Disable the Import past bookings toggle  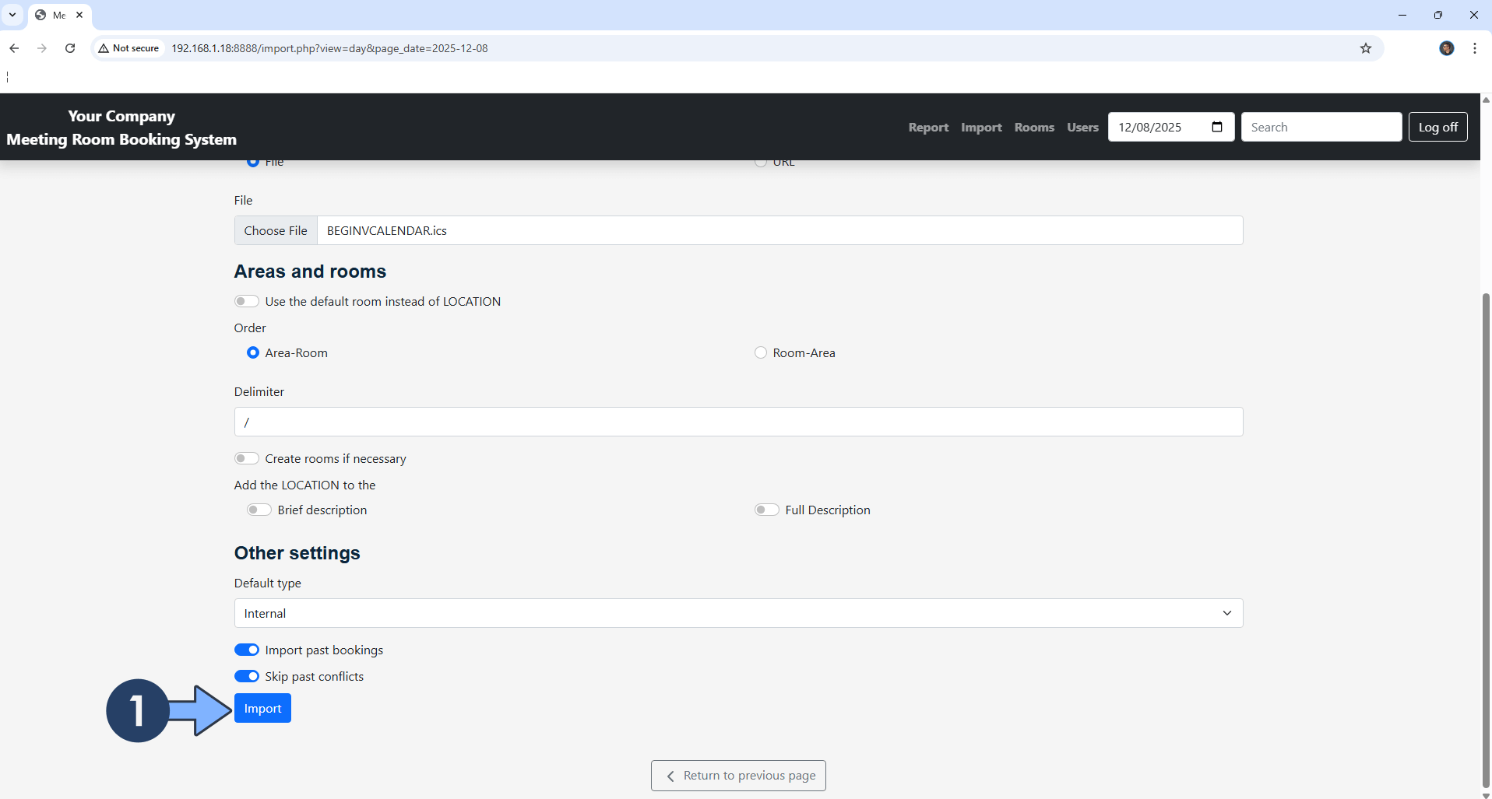coord(246,650)
